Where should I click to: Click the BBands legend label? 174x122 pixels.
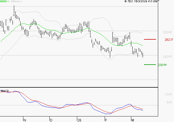point(16,1)
